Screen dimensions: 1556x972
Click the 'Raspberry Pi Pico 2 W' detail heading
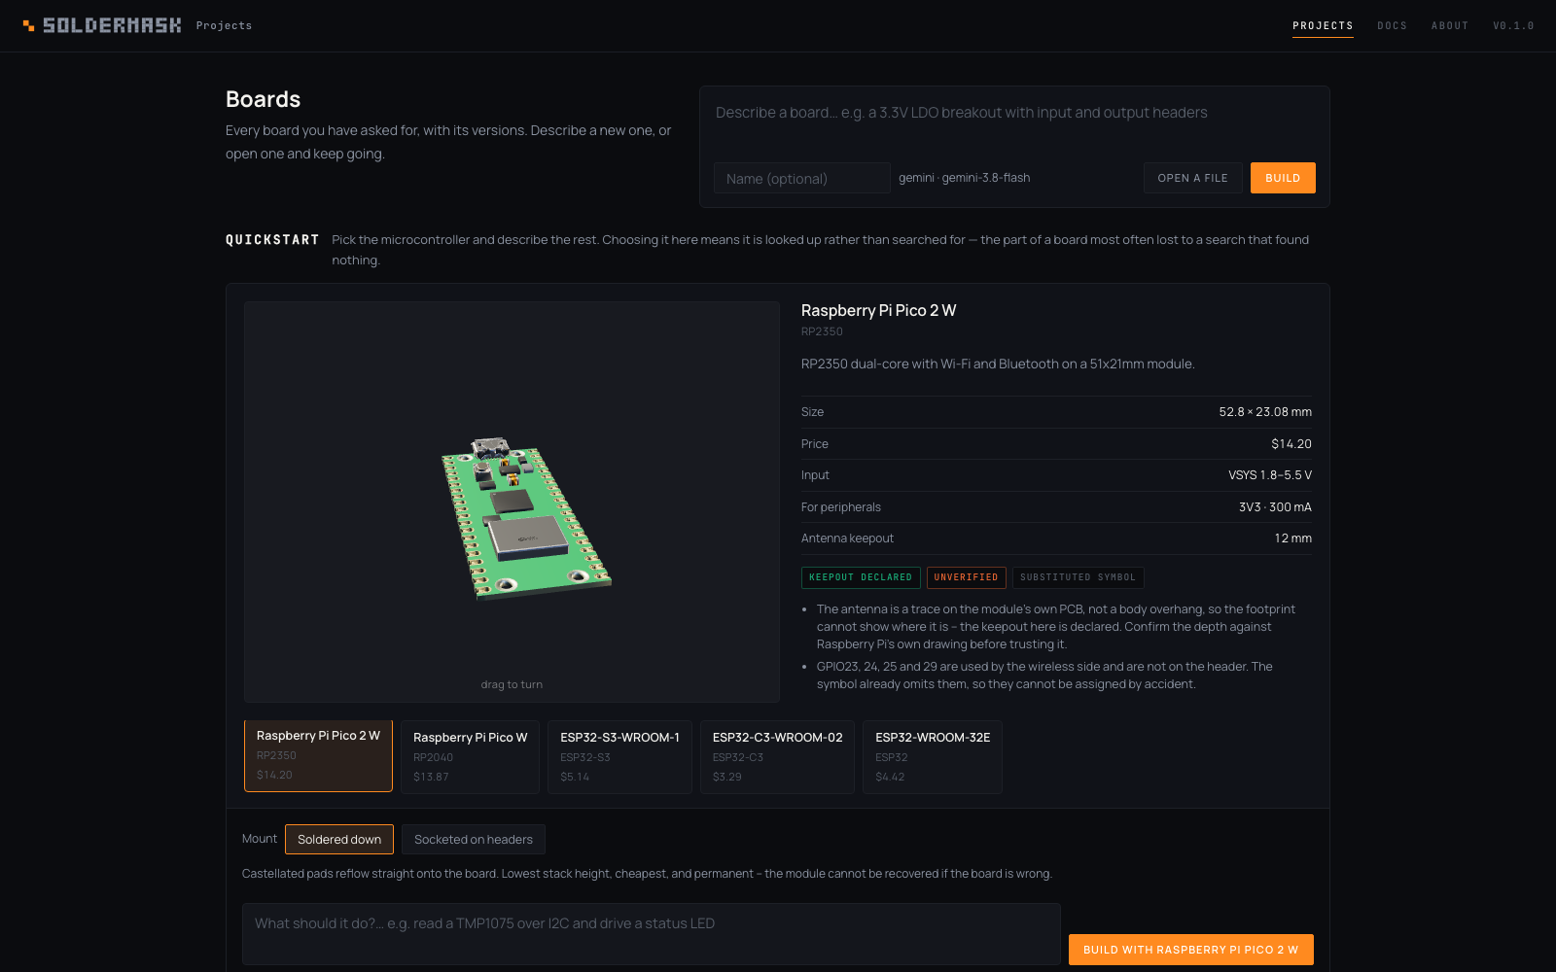(x=878, y=310)
